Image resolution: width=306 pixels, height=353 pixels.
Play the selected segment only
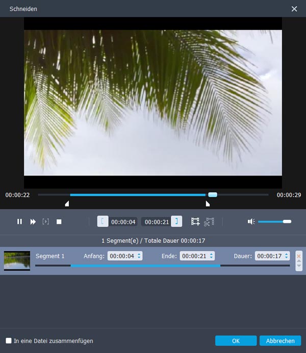point(46,222)
